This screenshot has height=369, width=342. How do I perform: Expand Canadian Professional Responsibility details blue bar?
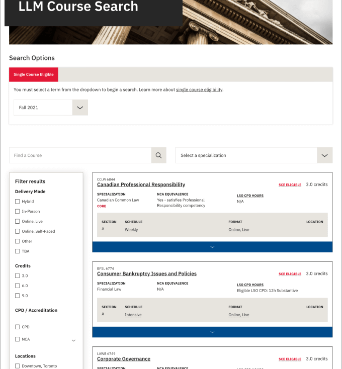(x=212, y=247)
